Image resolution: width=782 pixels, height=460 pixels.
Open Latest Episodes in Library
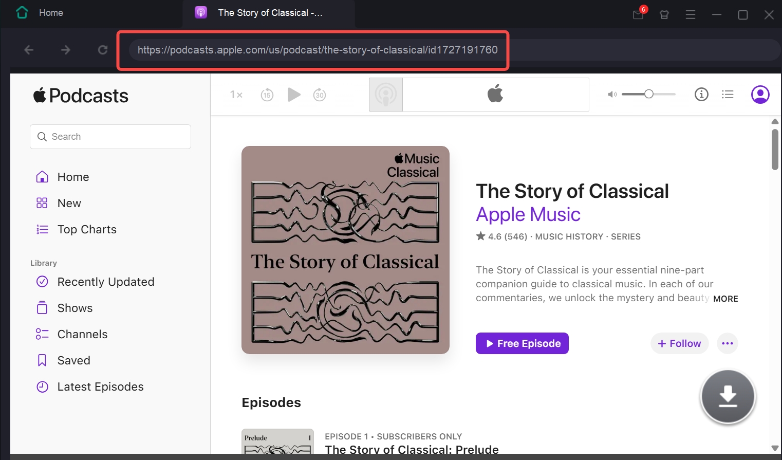coord(90,387)
